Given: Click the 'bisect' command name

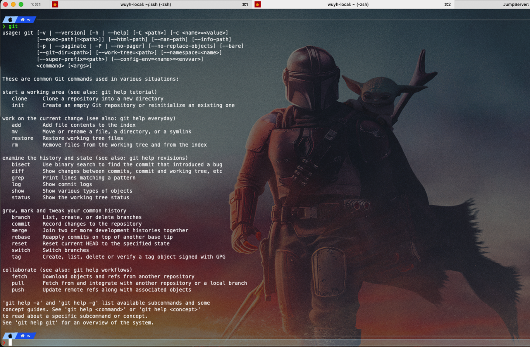Looking at the screenshot, I should point(21,165).
